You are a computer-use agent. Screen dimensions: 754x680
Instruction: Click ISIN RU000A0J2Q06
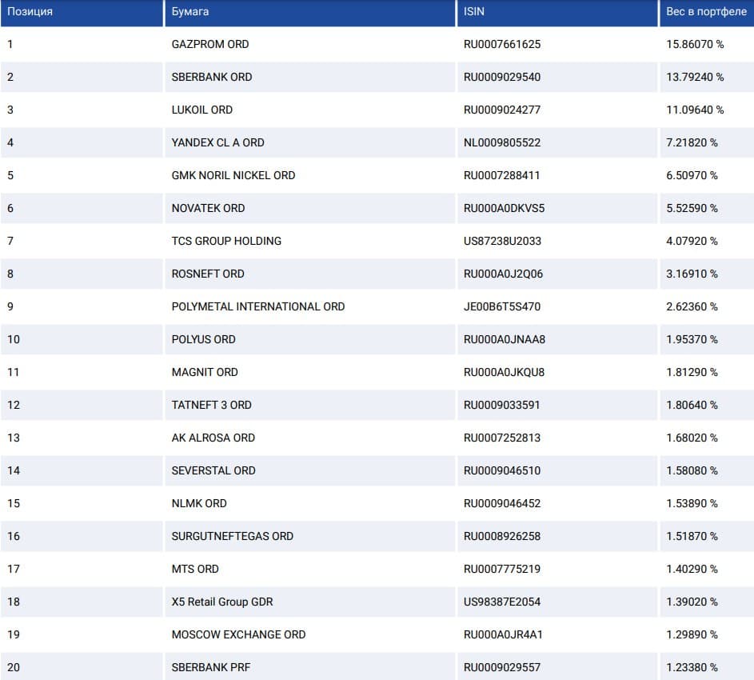tap(503, 274)
